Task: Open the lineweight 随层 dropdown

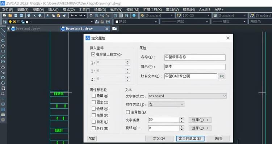Action: pyautogui.click(x=244, y=22)
